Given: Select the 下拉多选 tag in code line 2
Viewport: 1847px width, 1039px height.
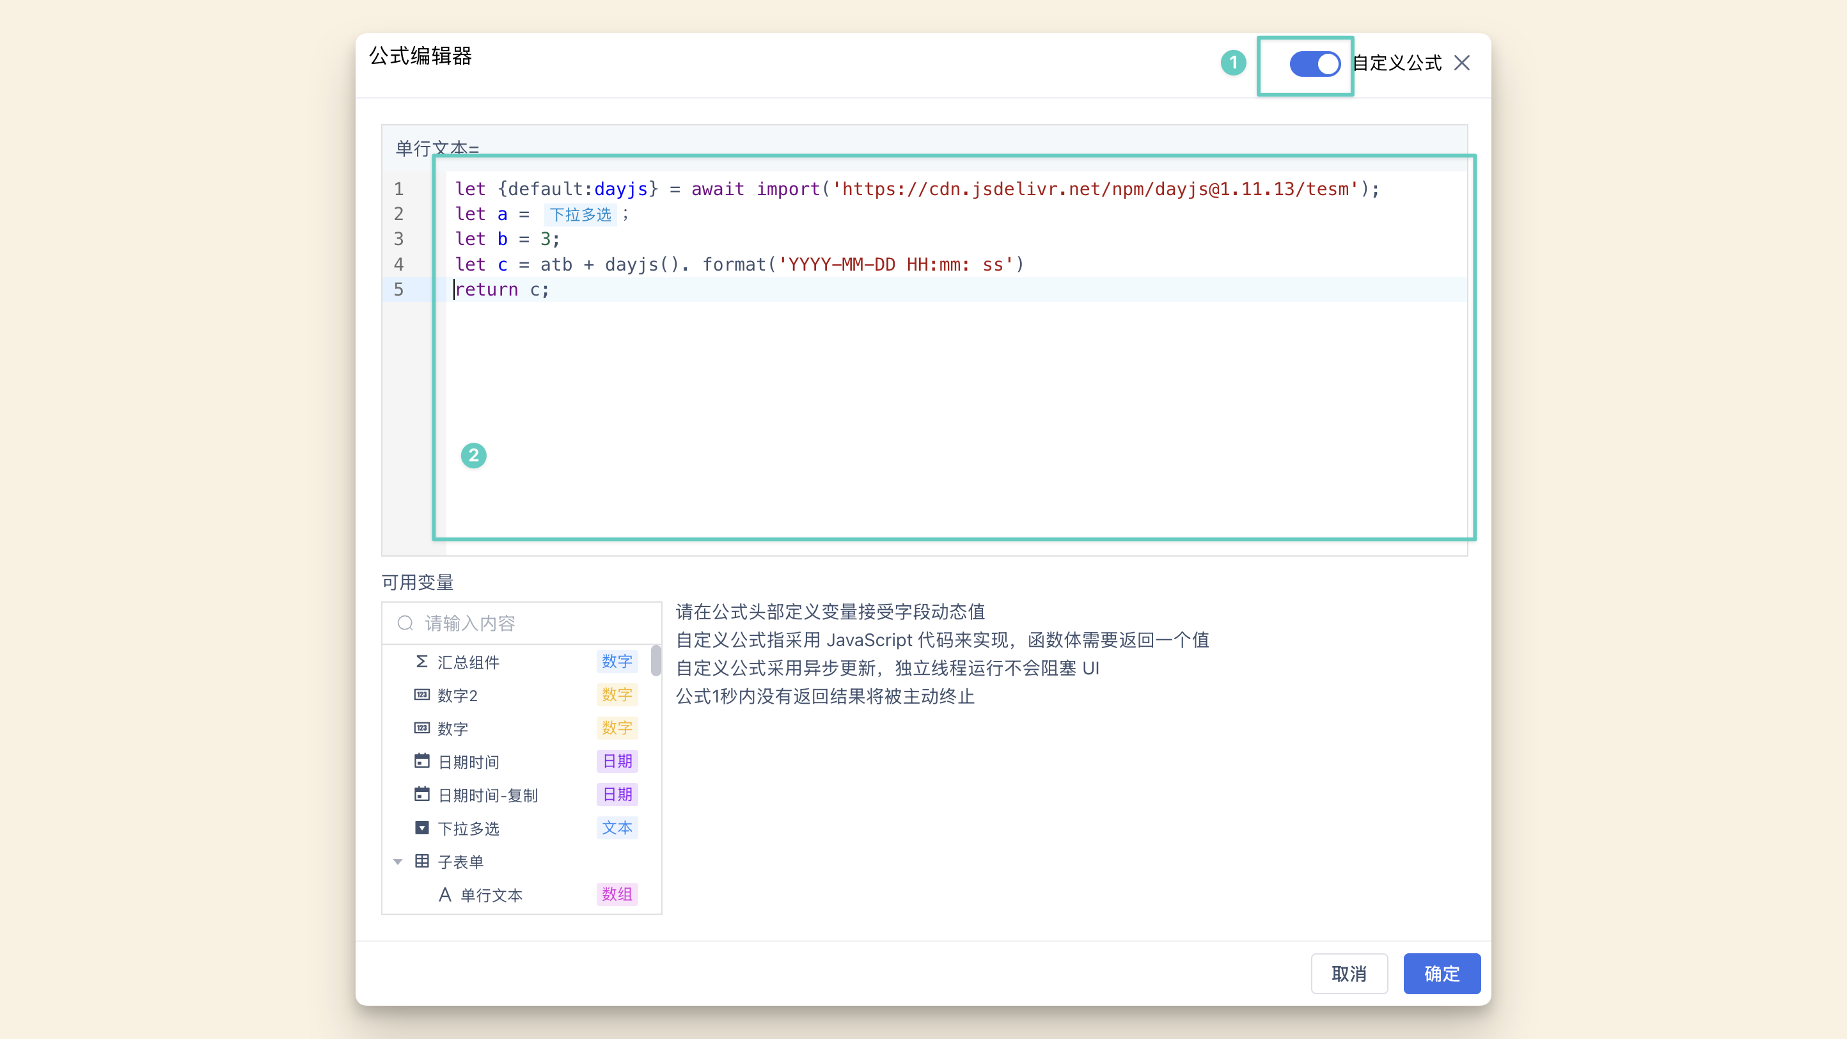Looking at the screenshot, I should [579, 214].
